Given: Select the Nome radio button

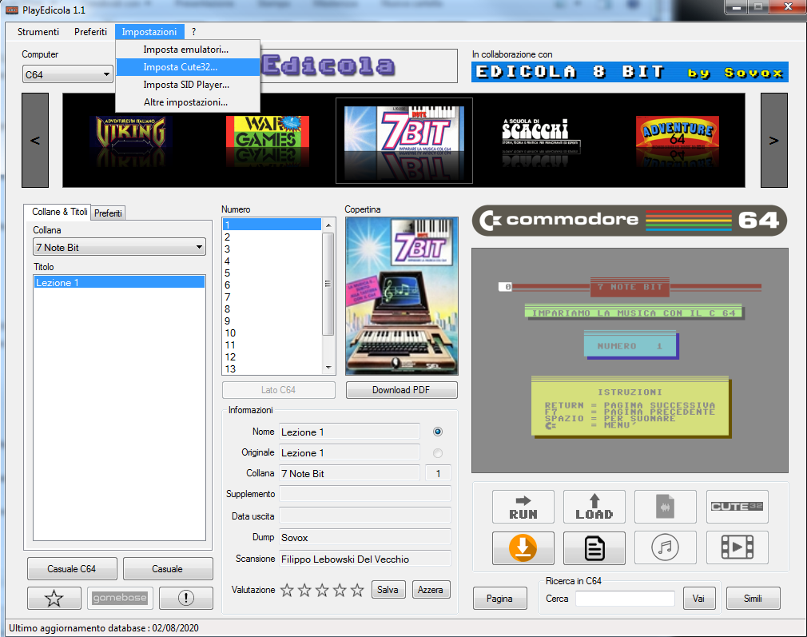Looking at the screenshot, I should (x=438, y=432).
